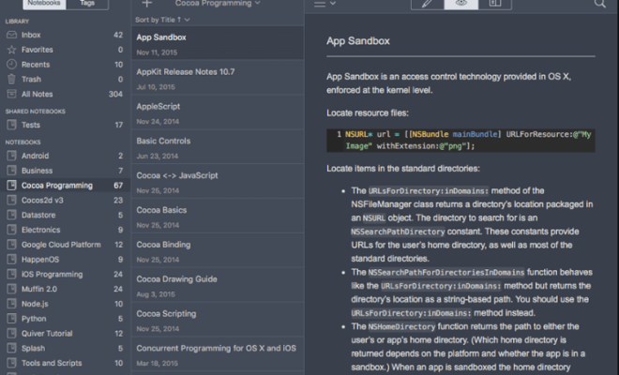Click the inline NSHomeDirectory code text
This screenshot has width=619, height=375.
click(401, 327)
